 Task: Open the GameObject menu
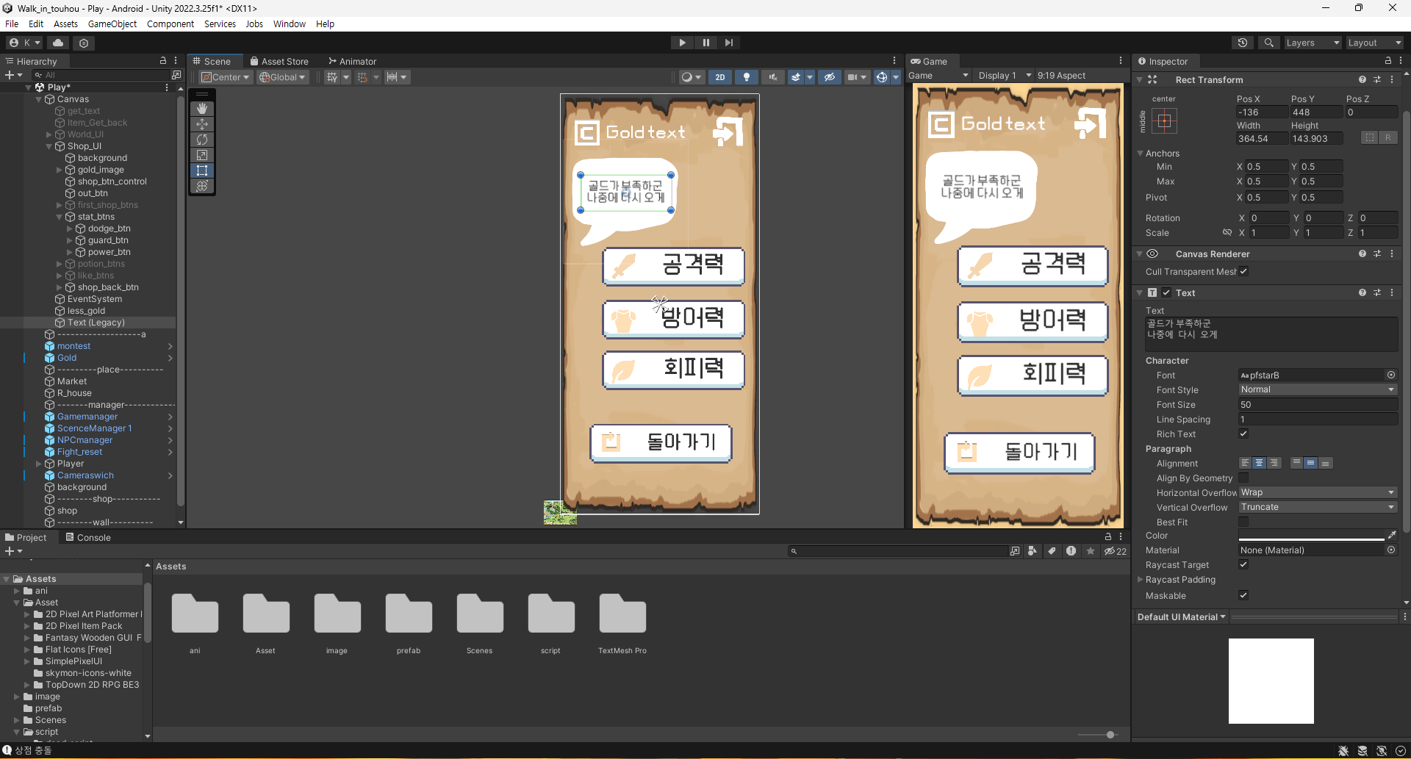[112, 24]
